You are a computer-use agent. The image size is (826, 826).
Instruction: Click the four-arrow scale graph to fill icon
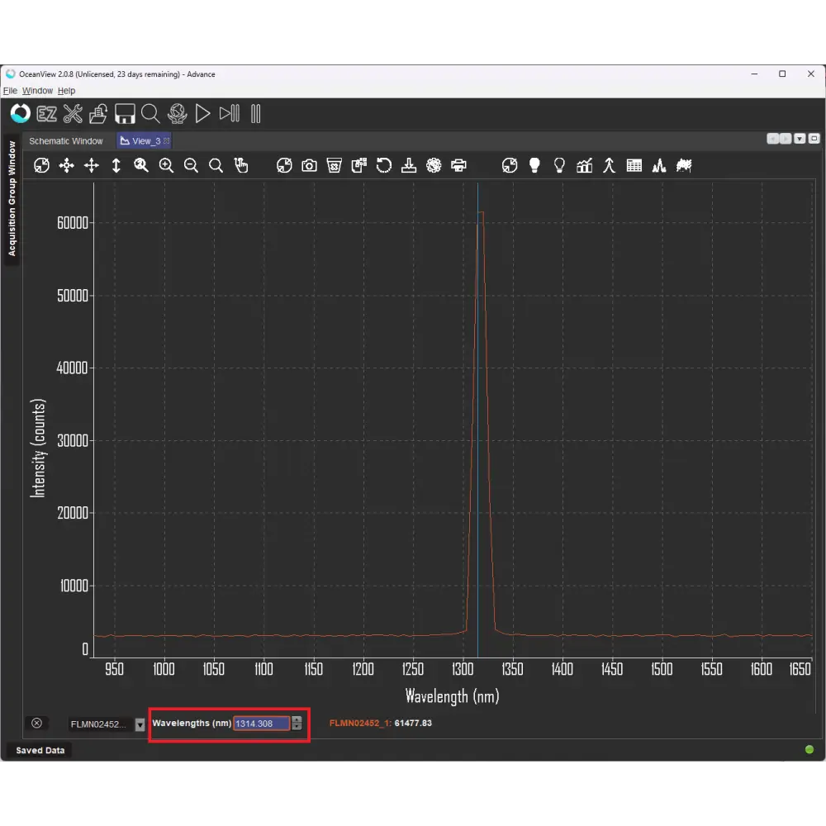66,166
